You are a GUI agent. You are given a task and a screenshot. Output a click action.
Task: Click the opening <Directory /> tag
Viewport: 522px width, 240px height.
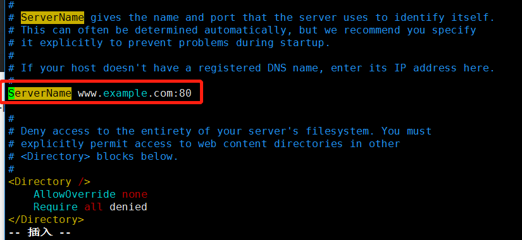pos(49,182)
